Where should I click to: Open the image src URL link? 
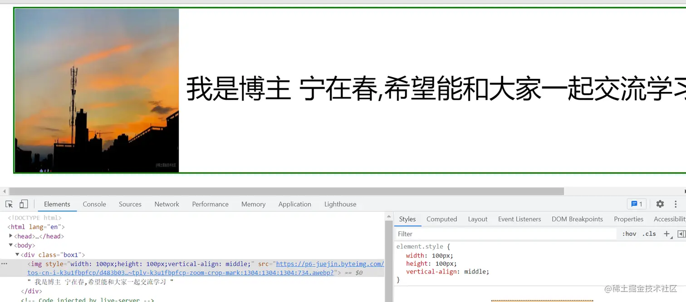[330, 264]
